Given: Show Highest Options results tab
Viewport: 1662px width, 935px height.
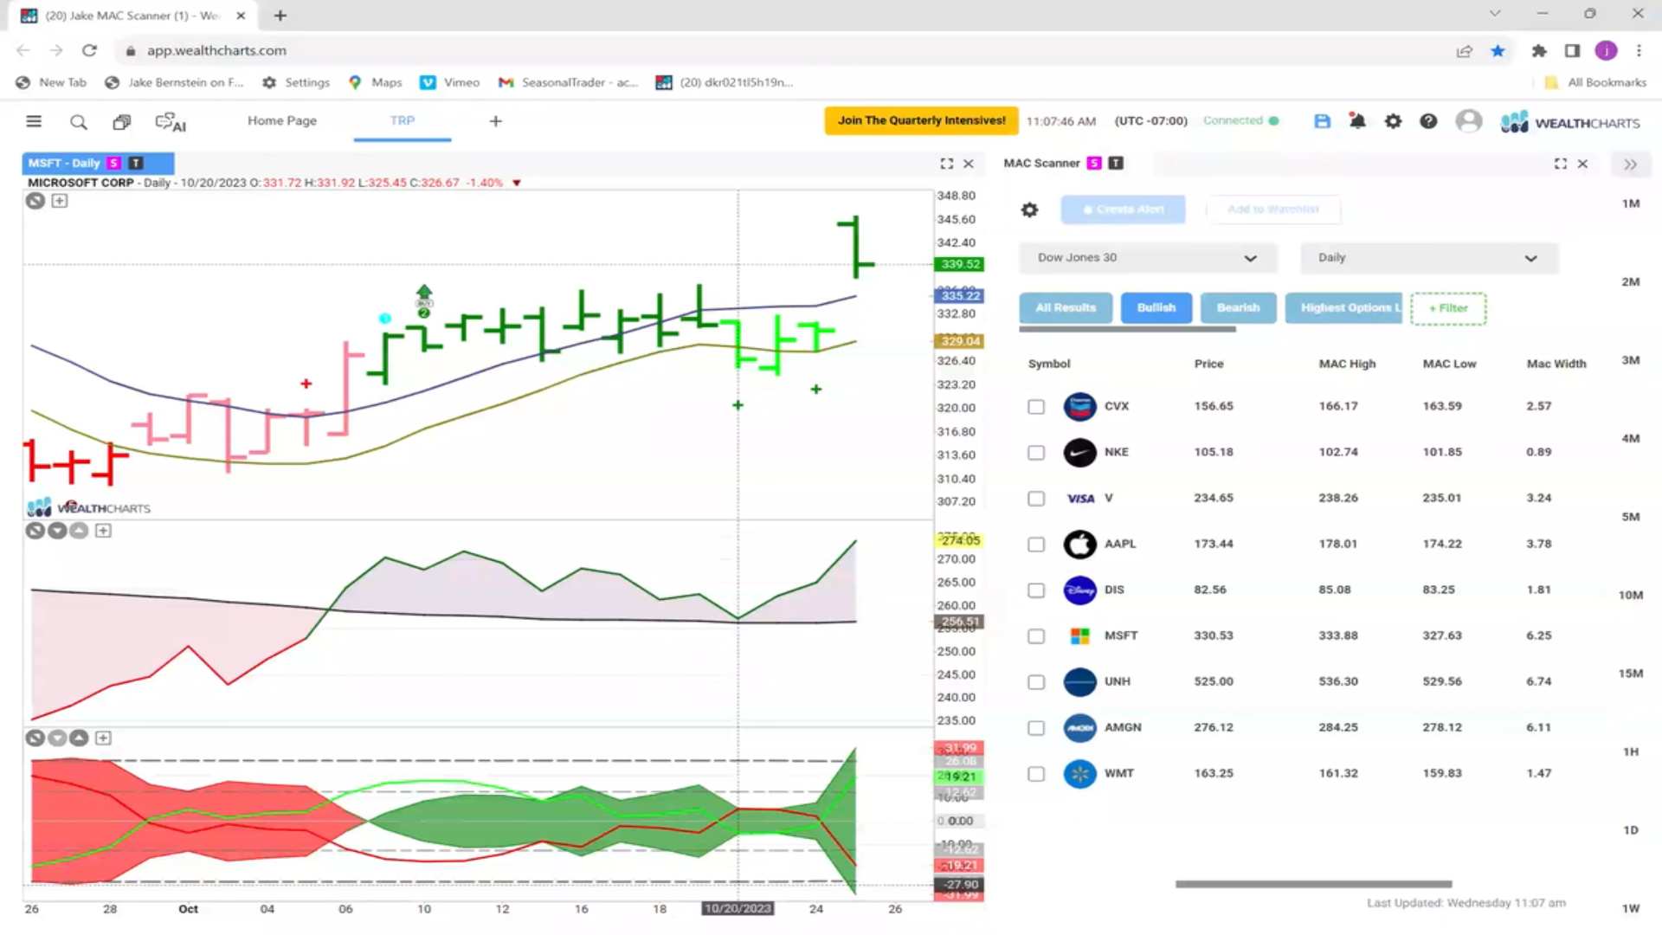Looking at the screenshot, I should click(1343, 308).
